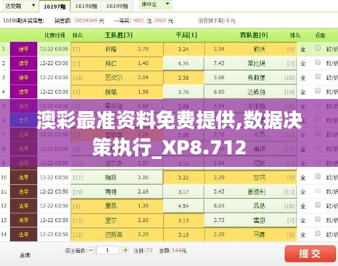Click the plus stepper for bet multiplier
338x266 pixels.
click(x=125, y=250)
